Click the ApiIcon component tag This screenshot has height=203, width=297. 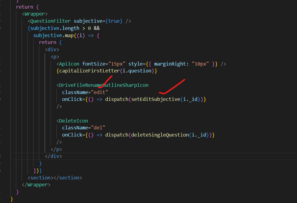tap(69, 64)
